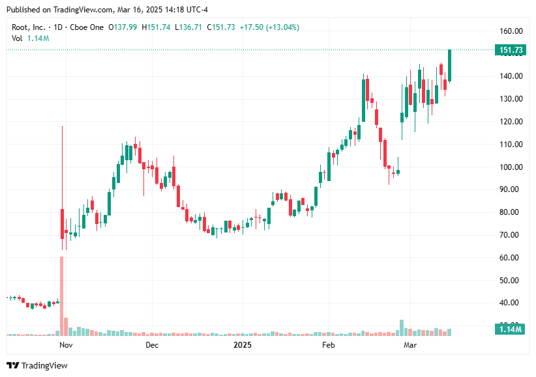Click the open value O137.99
The height and width of the screenshot is (377, 536).
[x=123, y=27]
